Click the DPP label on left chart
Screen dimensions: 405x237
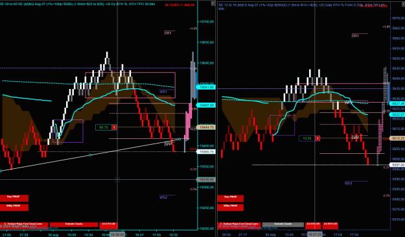tap(168, 144)
